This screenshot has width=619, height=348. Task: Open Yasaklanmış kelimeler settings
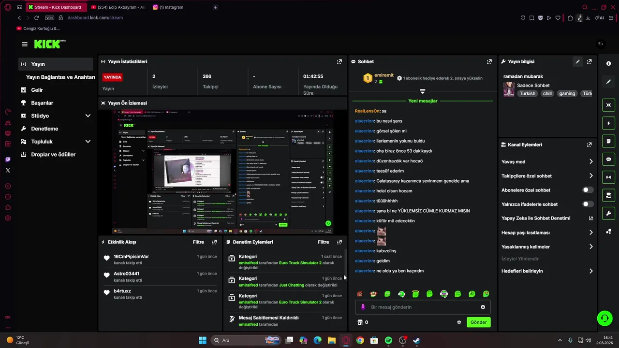point(547,247)
